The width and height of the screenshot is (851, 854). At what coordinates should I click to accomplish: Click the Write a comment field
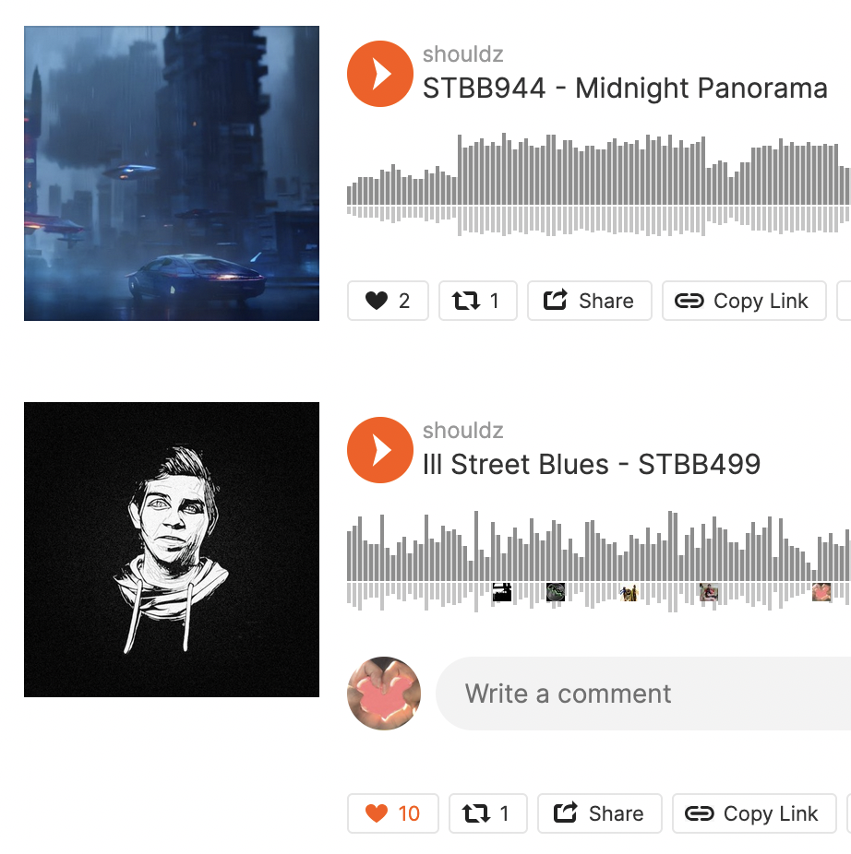(x=643, y=694)
